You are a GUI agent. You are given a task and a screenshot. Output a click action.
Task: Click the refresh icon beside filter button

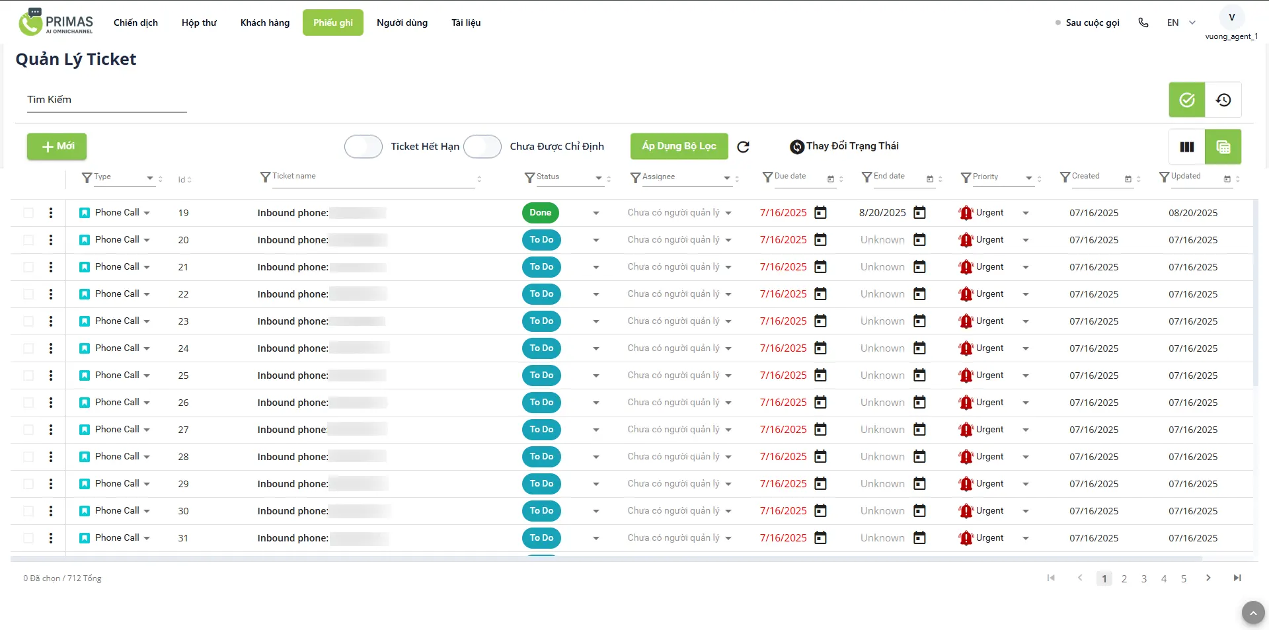[x=743, y=147]
